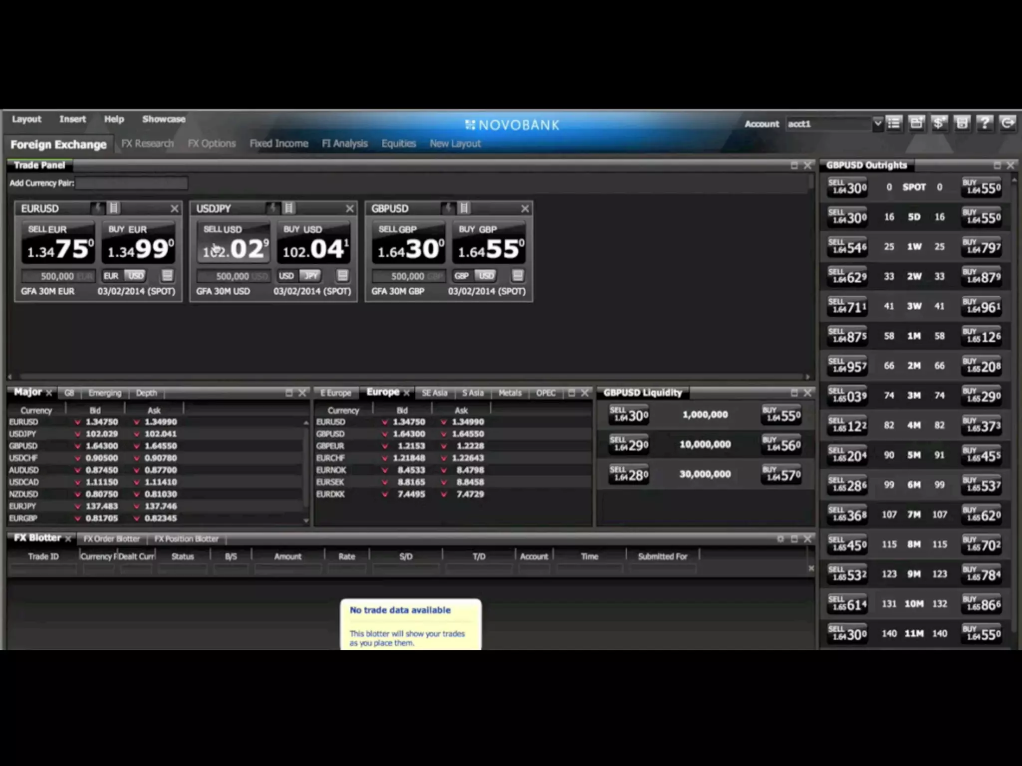Toggle GBPUSD dealt currency to GBP

point(462,276)
